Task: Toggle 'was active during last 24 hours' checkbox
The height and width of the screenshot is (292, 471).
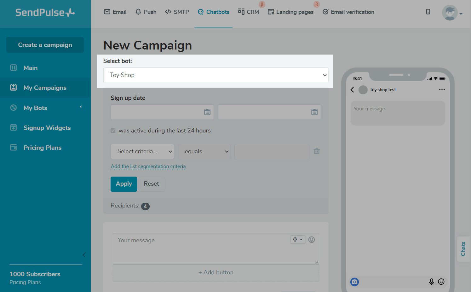Action: [x=113, y=131]
